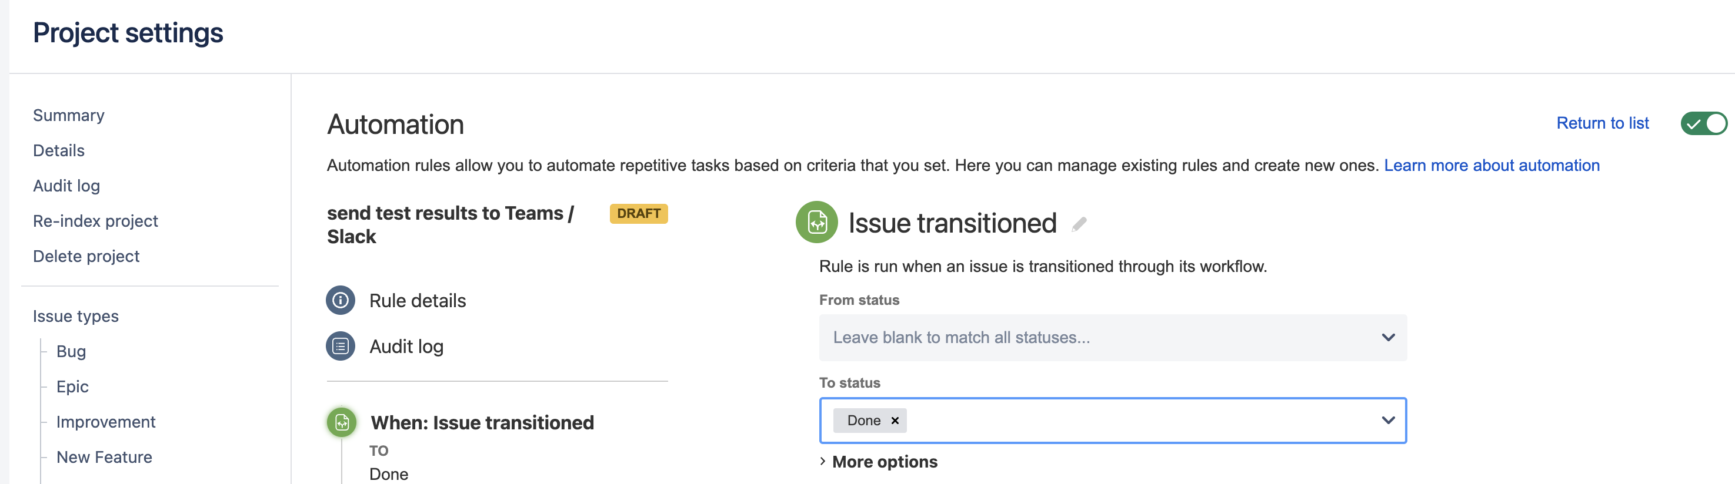Click the Project settings heading

[128, 33]
